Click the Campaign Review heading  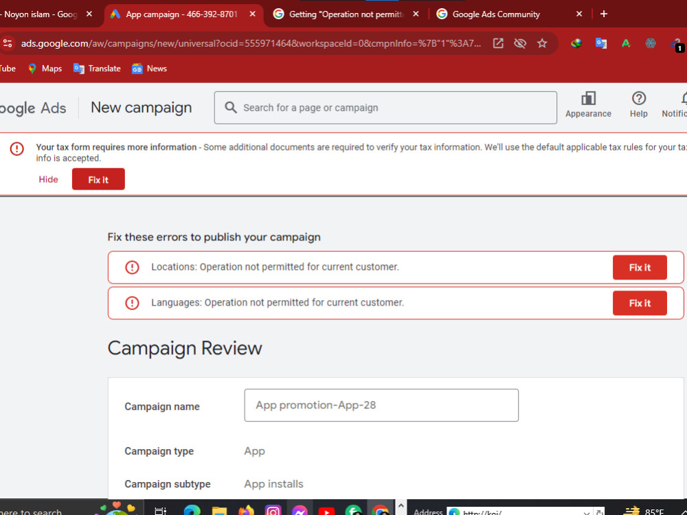coord(184,348)
